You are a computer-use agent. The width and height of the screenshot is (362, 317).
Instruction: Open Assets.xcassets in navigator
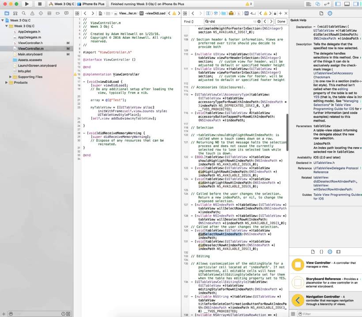(30, 60)
